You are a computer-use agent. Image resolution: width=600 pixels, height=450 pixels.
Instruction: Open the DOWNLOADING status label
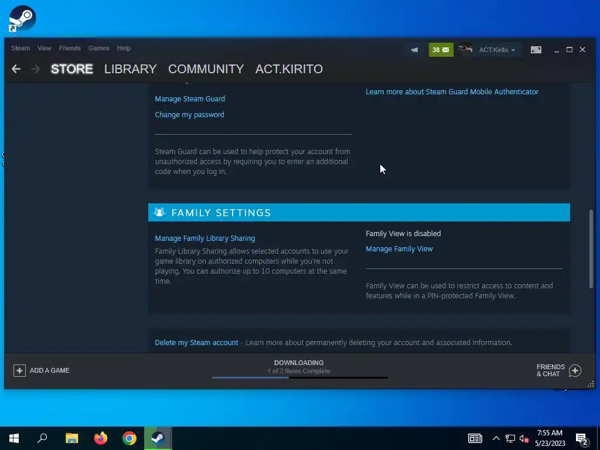299,362
